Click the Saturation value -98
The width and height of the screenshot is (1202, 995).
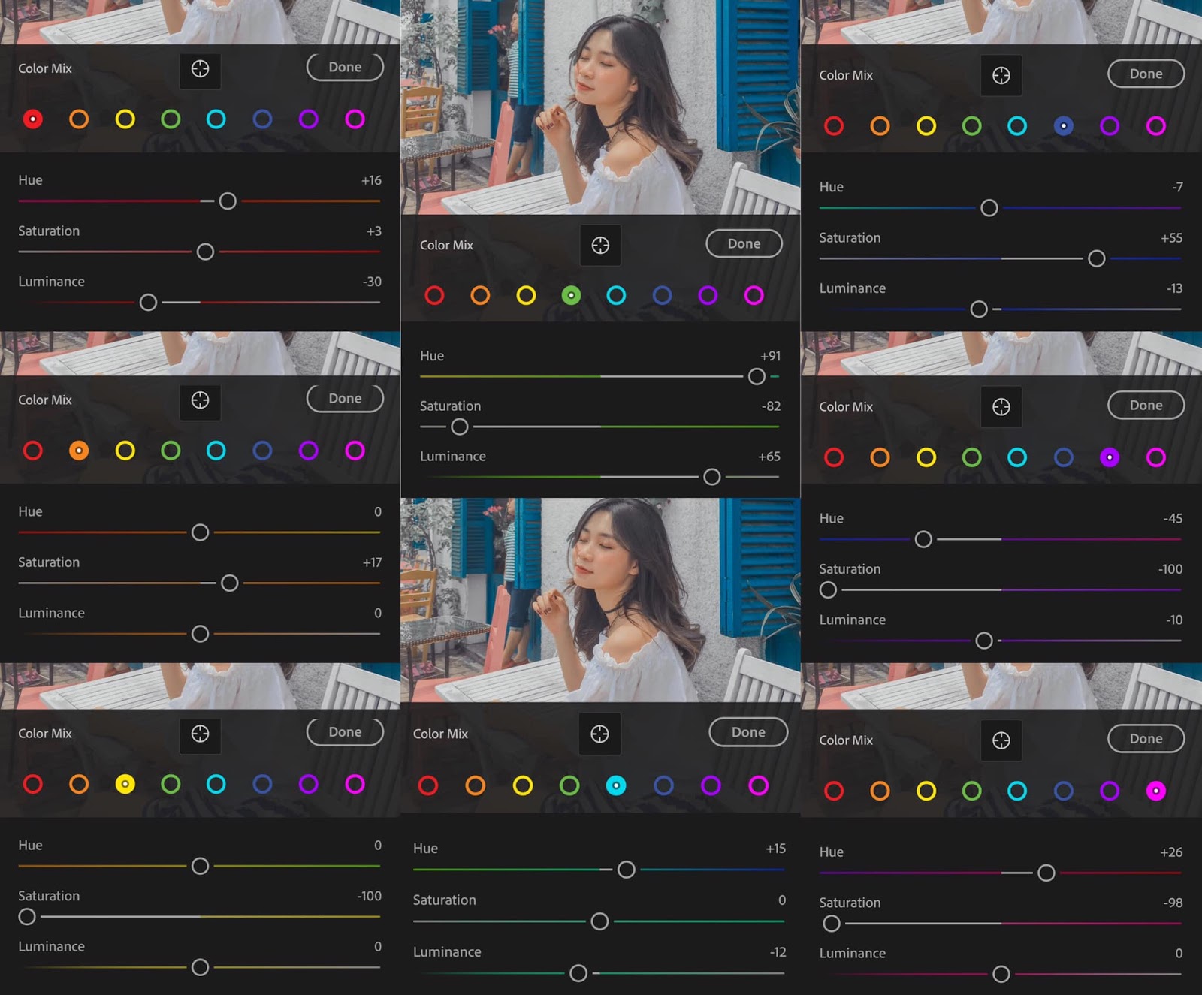(x=1173, y=903)
